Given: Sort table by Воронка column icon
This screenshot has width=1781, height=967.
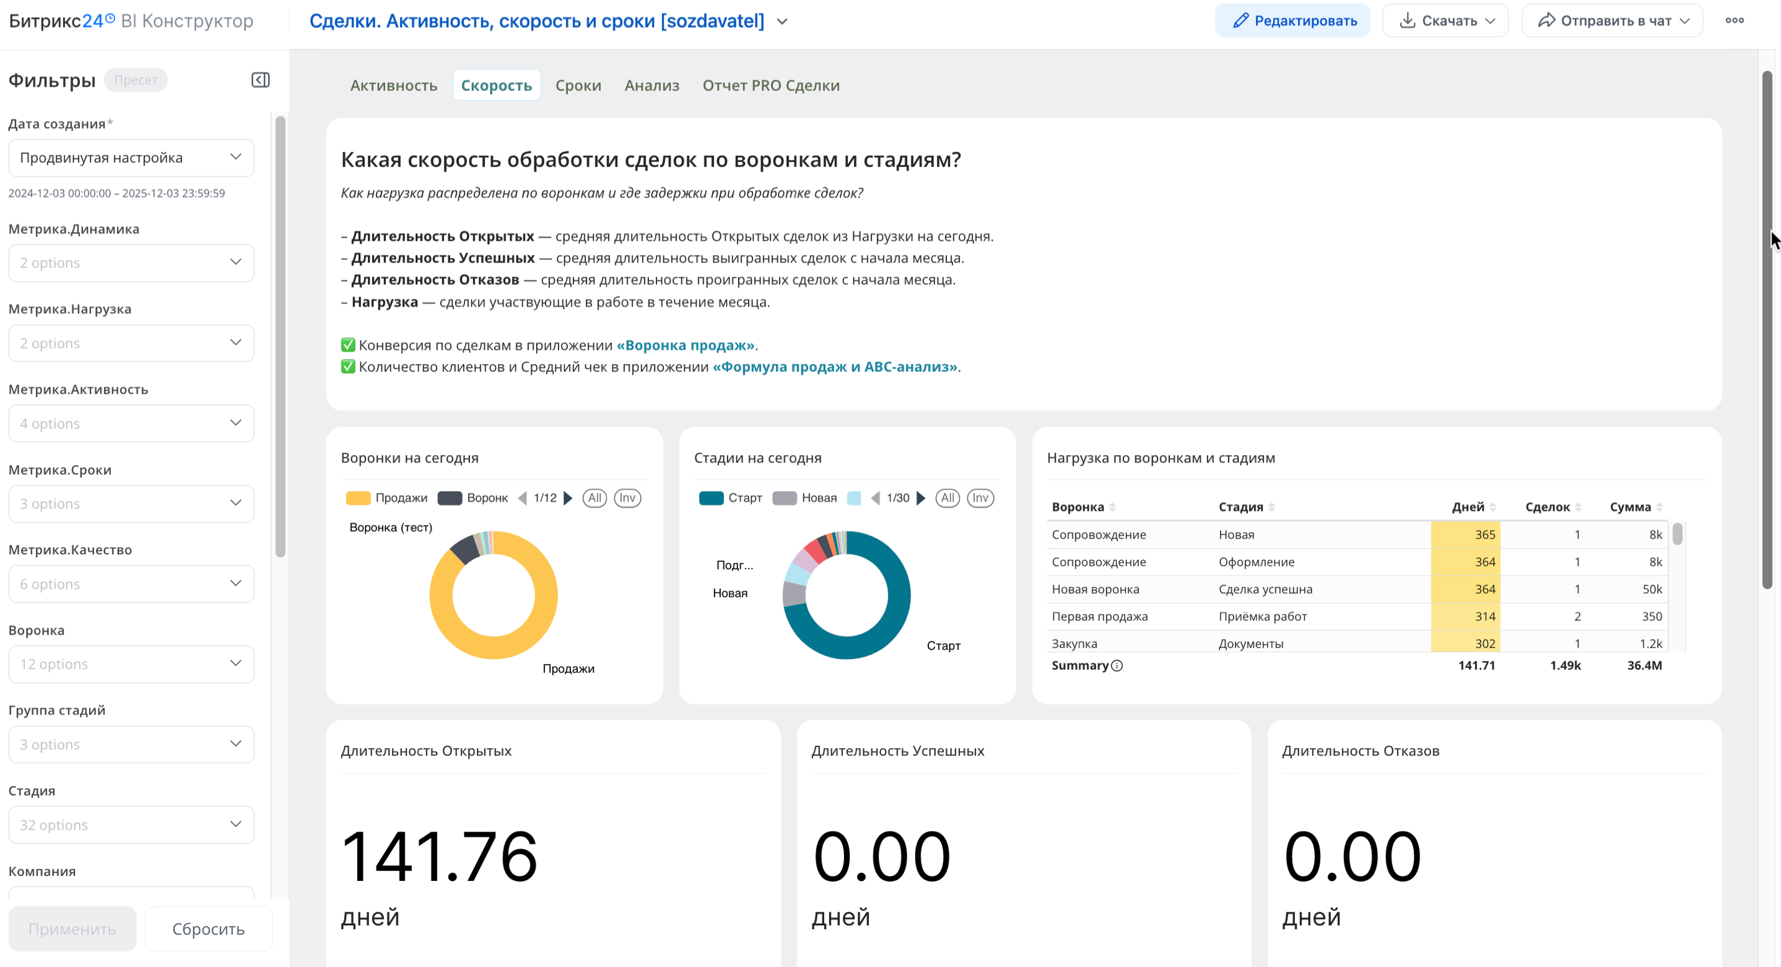Looking at the screenshot, I should pos(1113,507).
